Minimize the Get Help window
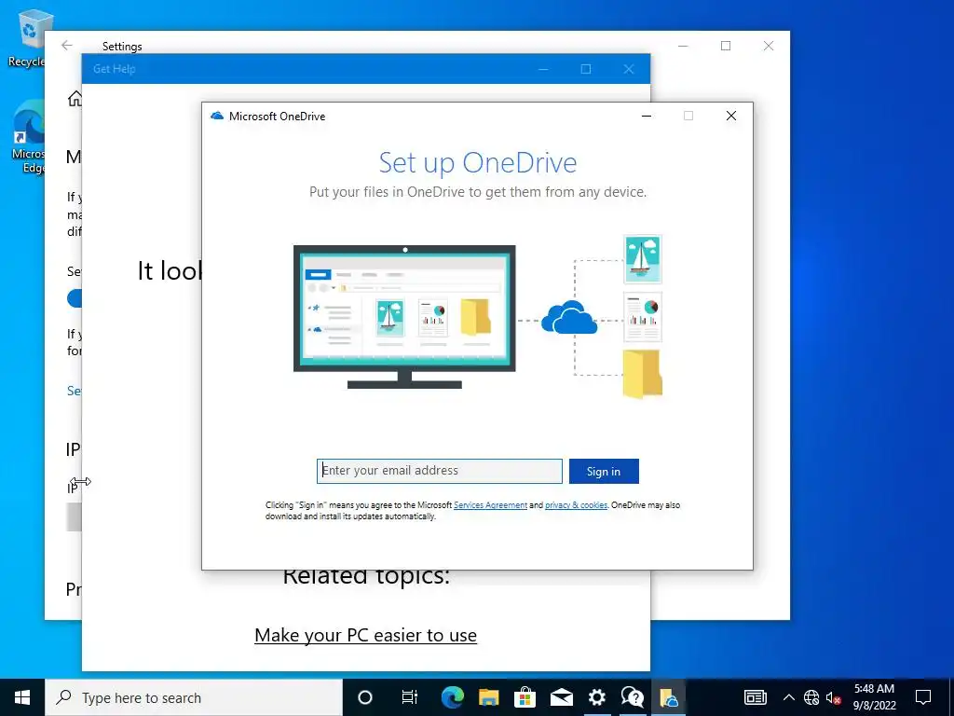The width and height of the screenshot is (954, 716). (x=543, y=69)
